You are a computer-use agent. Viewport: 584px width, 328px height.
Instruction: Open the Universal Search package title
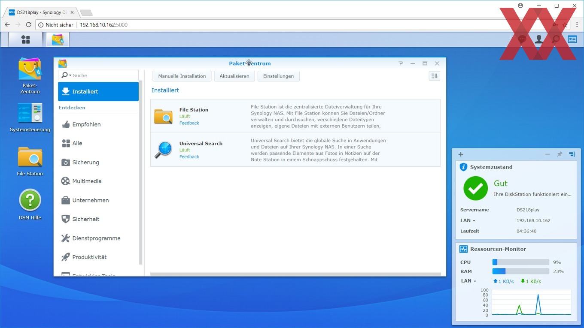pos(201,144)
